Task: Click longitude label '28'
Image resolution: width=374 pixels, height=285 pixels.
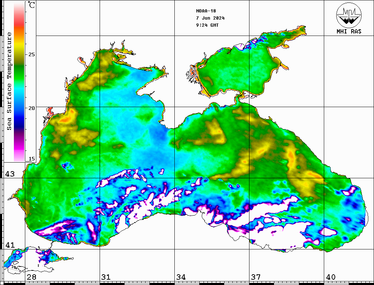Action: [31, 277]
